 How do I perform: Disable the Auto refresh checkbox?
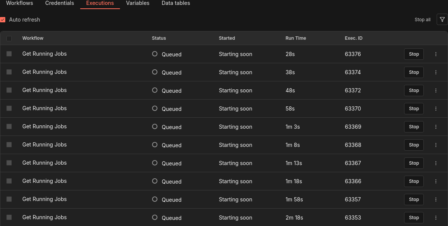point(3,20)
